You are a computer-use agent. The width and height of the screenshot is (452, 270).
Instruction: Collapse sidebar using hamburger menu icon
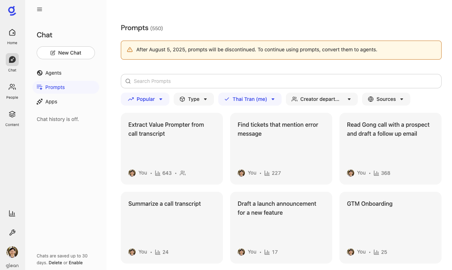coord(40,9)
